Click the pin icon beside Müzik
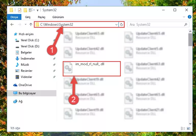The height and width of the screenshot is (136, 196). [x=54, y=65]
